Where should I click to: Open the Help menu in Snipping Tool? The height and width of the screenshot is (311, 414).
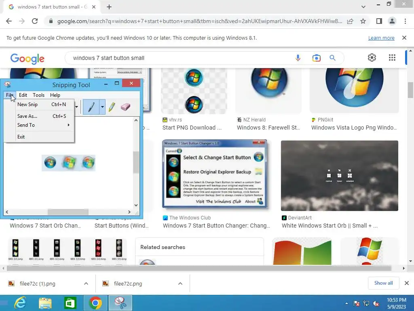55,95
